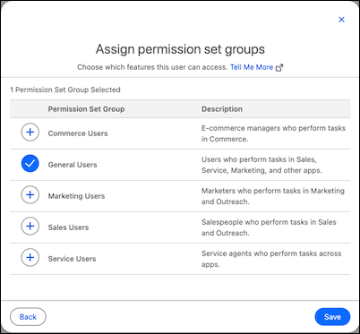The image size is (360, 334).
Task: Click the '1 Permission Set Group Selected' text
Action: [65, 90]
